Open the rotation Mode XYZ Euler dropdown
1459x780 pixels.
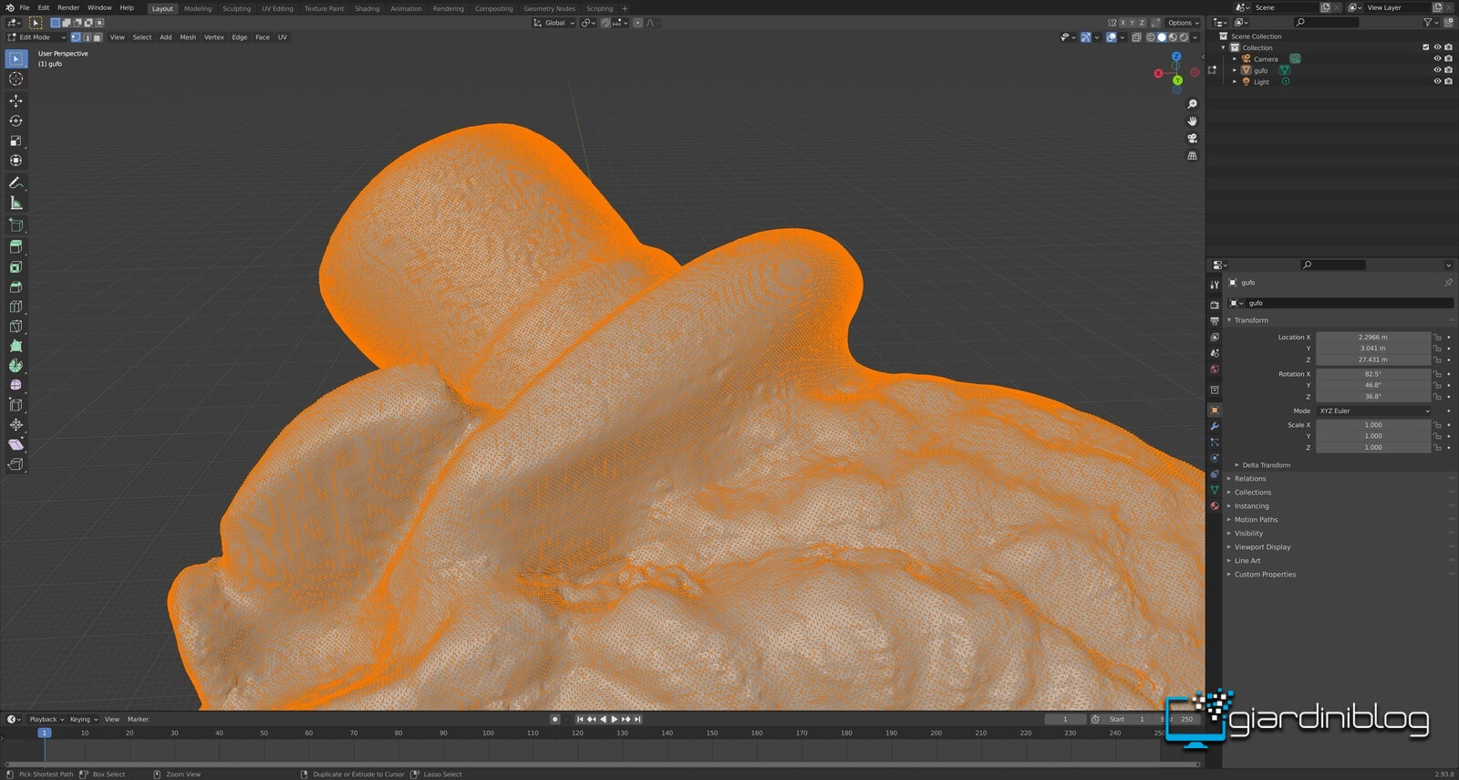pyautogui.click(x=1373, y=411)
